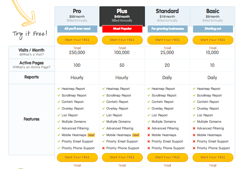Click the red X beside Plus Priority Phone Support
This screenshot has width=244, height=169.
(x=103, y=148)
